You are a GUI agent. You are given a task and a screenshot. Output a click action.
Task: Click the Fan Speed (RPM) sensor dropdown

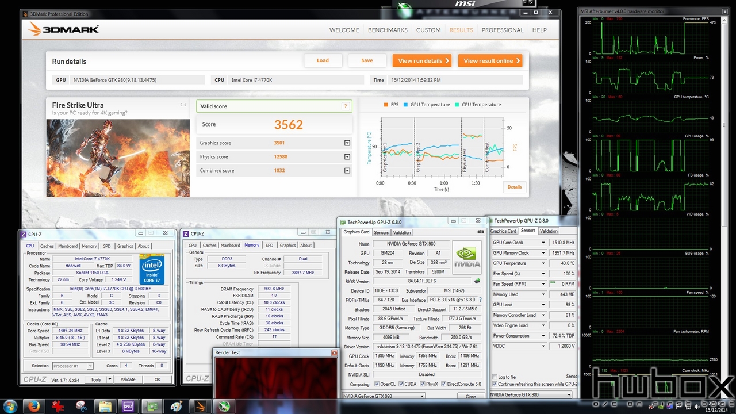point(543,284)
